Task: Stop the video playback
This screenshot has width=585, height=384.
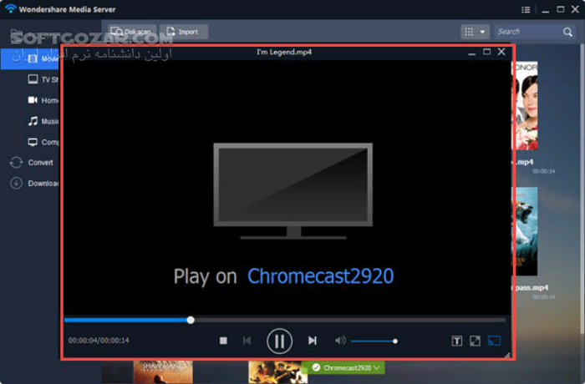Action: point(223,341)
